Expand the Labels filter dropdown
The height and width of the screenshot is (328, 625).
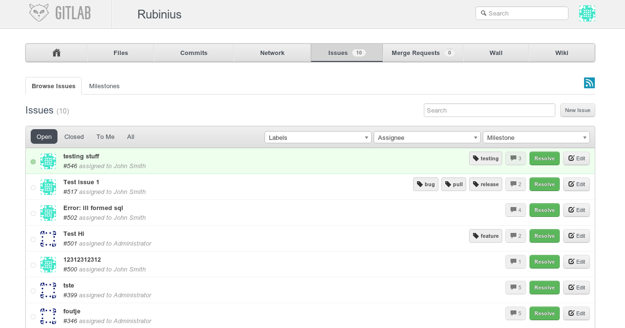point(318,137)
